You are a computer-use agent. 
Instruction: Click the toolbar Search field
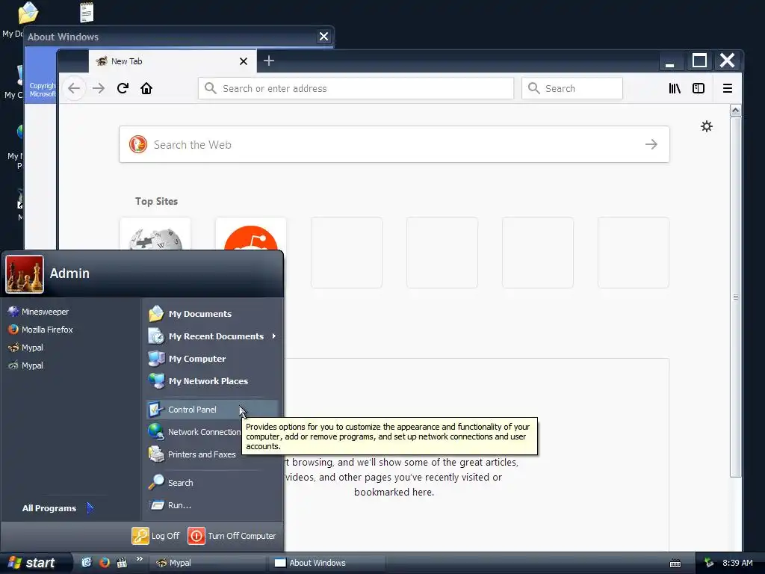[572, 88]
